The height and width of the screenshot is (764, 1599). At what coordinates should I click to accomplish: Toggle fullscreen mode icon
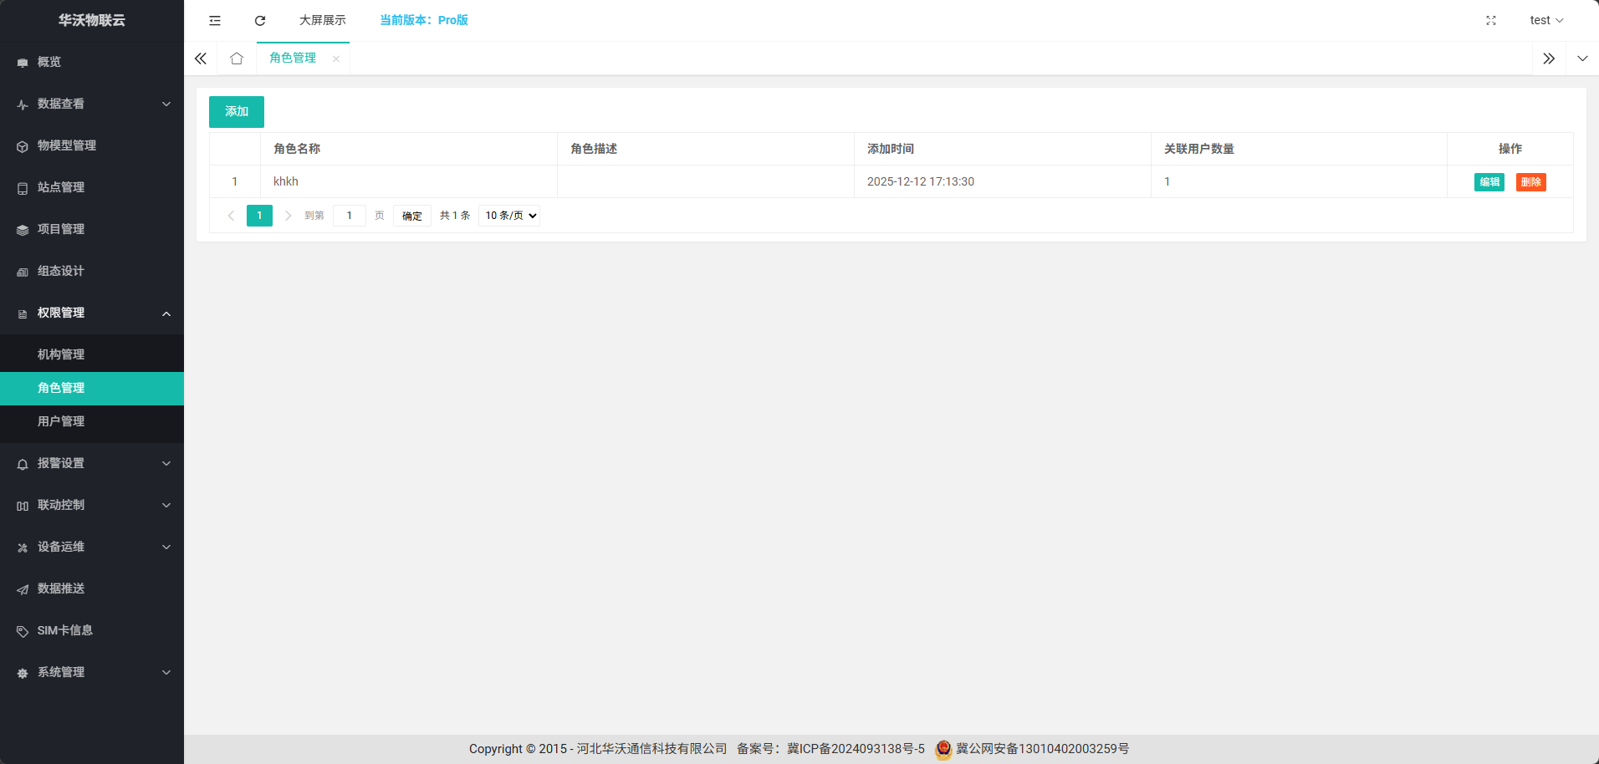1490,20
